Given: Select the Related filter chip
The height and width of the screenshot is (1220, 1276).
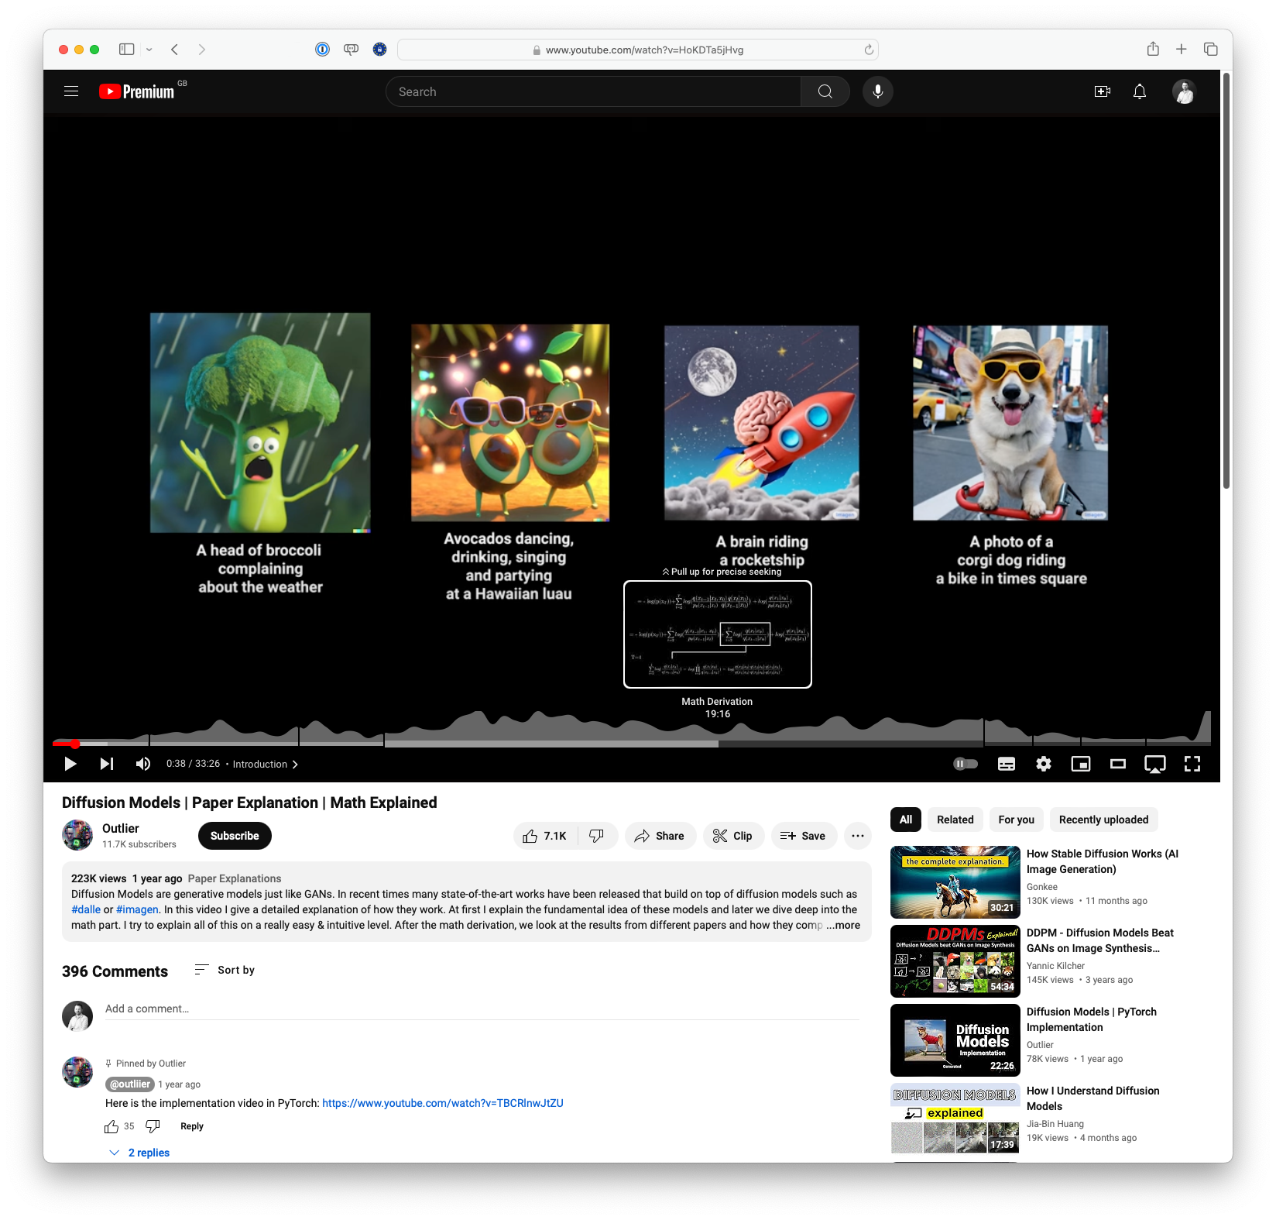Looking at the screenshot, I should (x=955, y=820).
